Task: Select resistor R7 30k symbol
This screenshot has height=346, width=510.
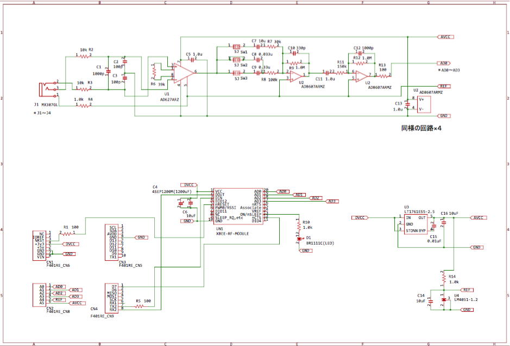Action: click(x=272, y=47)
